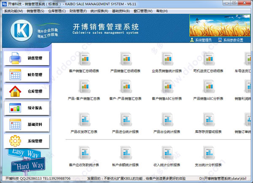Open the 产品出仓统计报表 report icon
This screenshot has height=183, width=253.
[x=167, y=120]
